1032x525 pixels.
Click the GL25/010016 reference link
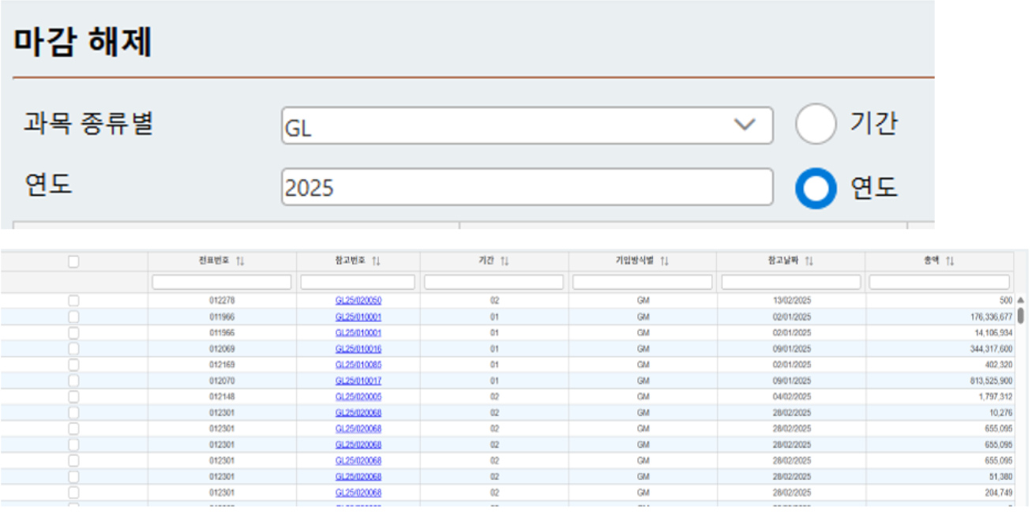pos(358,349)
